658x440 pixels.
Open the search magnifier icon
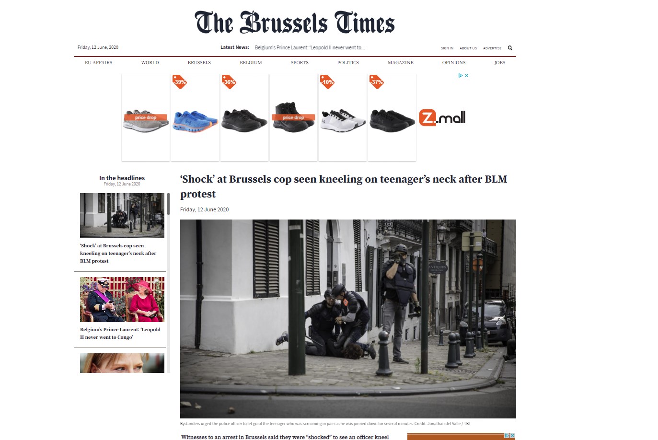pos(510,48)
